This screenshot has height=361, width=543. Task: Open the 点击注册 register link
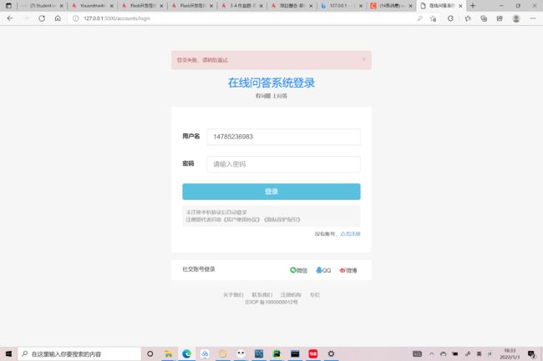(350, 234)
